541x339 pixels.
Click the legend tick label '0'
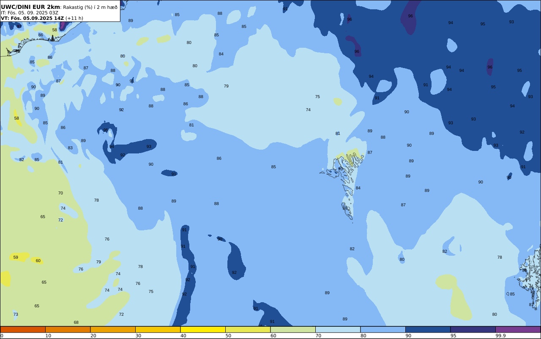tap(2, 336)
